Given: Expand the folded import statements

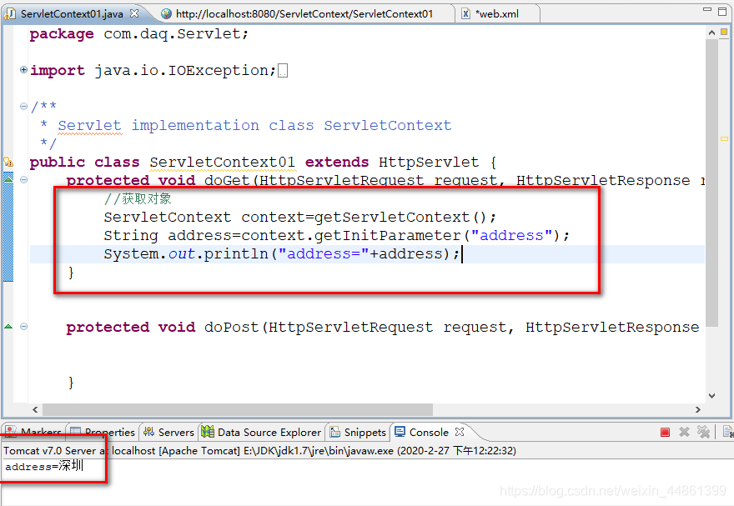Looking at the screenshot, I should (23, 70).
